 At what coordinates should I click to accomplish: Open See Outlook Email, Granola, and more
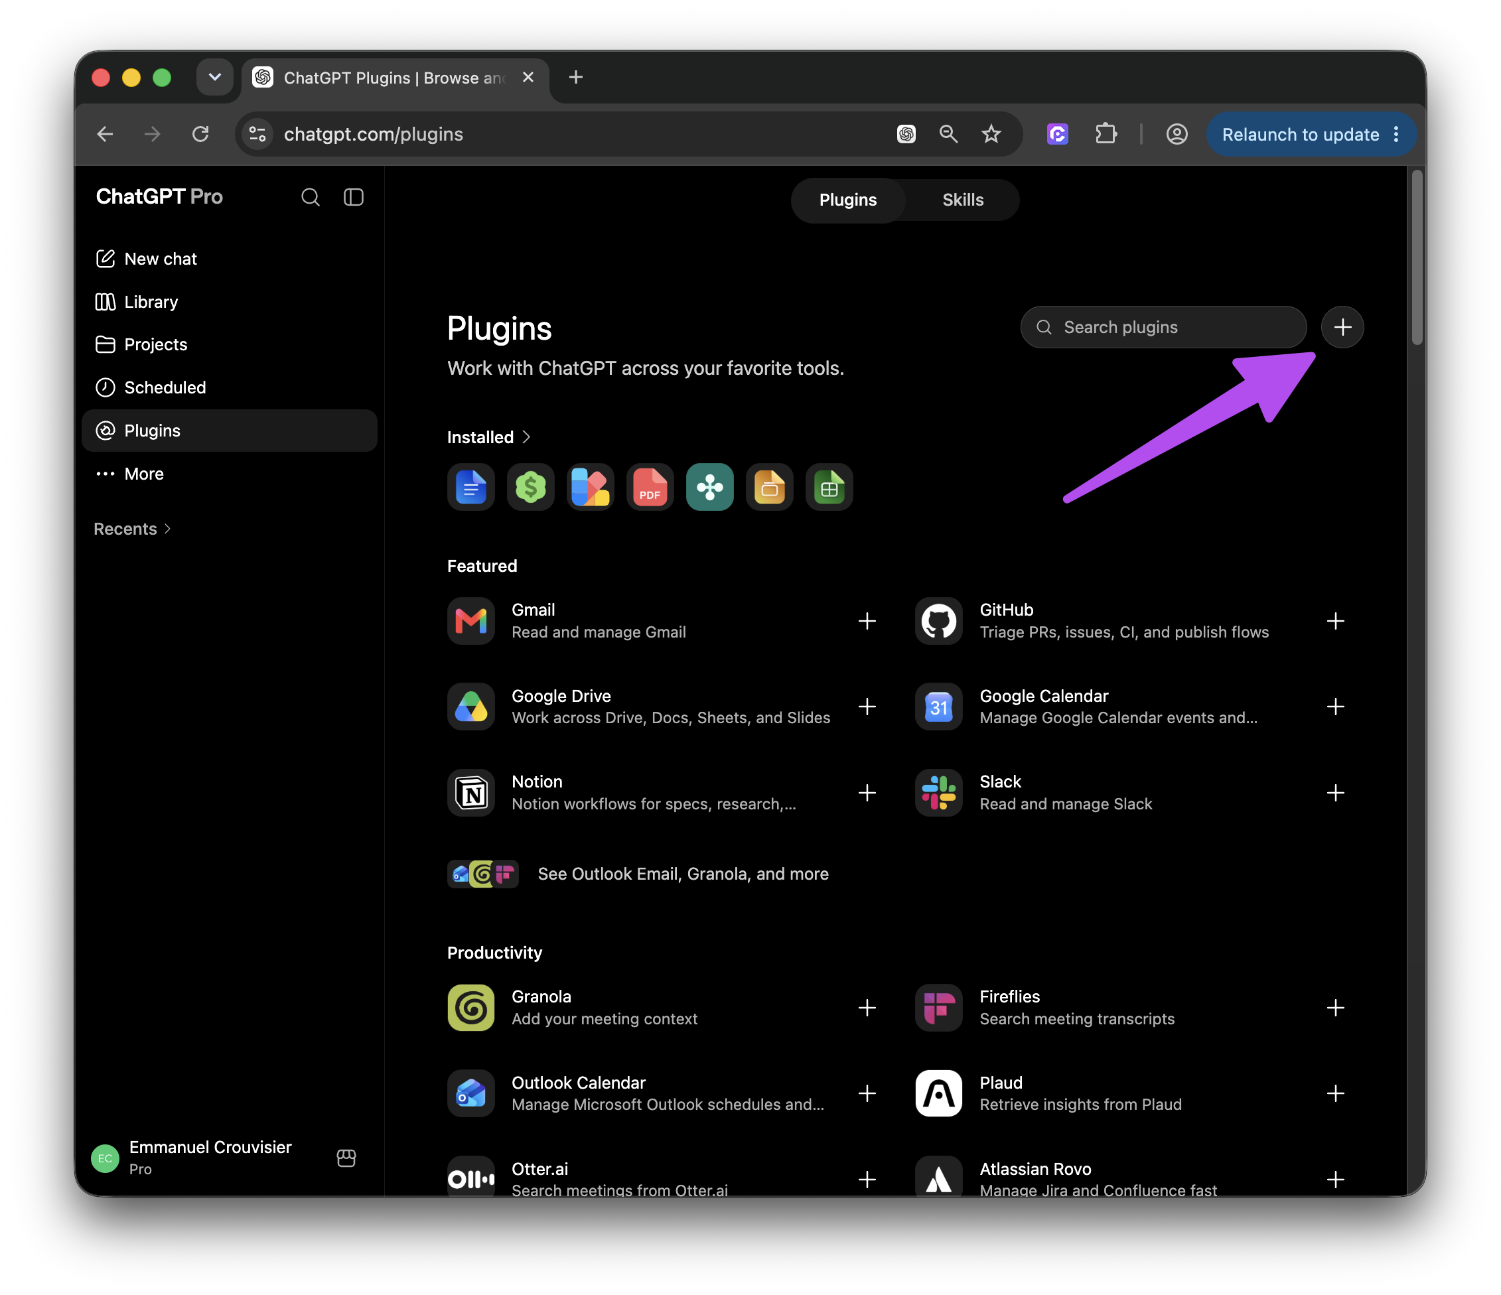click(638, 874)
